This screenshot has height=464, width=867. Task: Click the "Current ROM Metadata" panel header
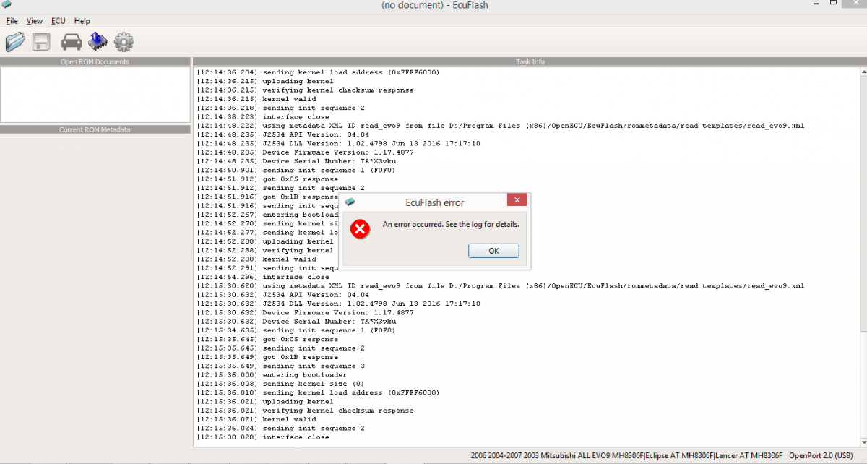[95, 129]
